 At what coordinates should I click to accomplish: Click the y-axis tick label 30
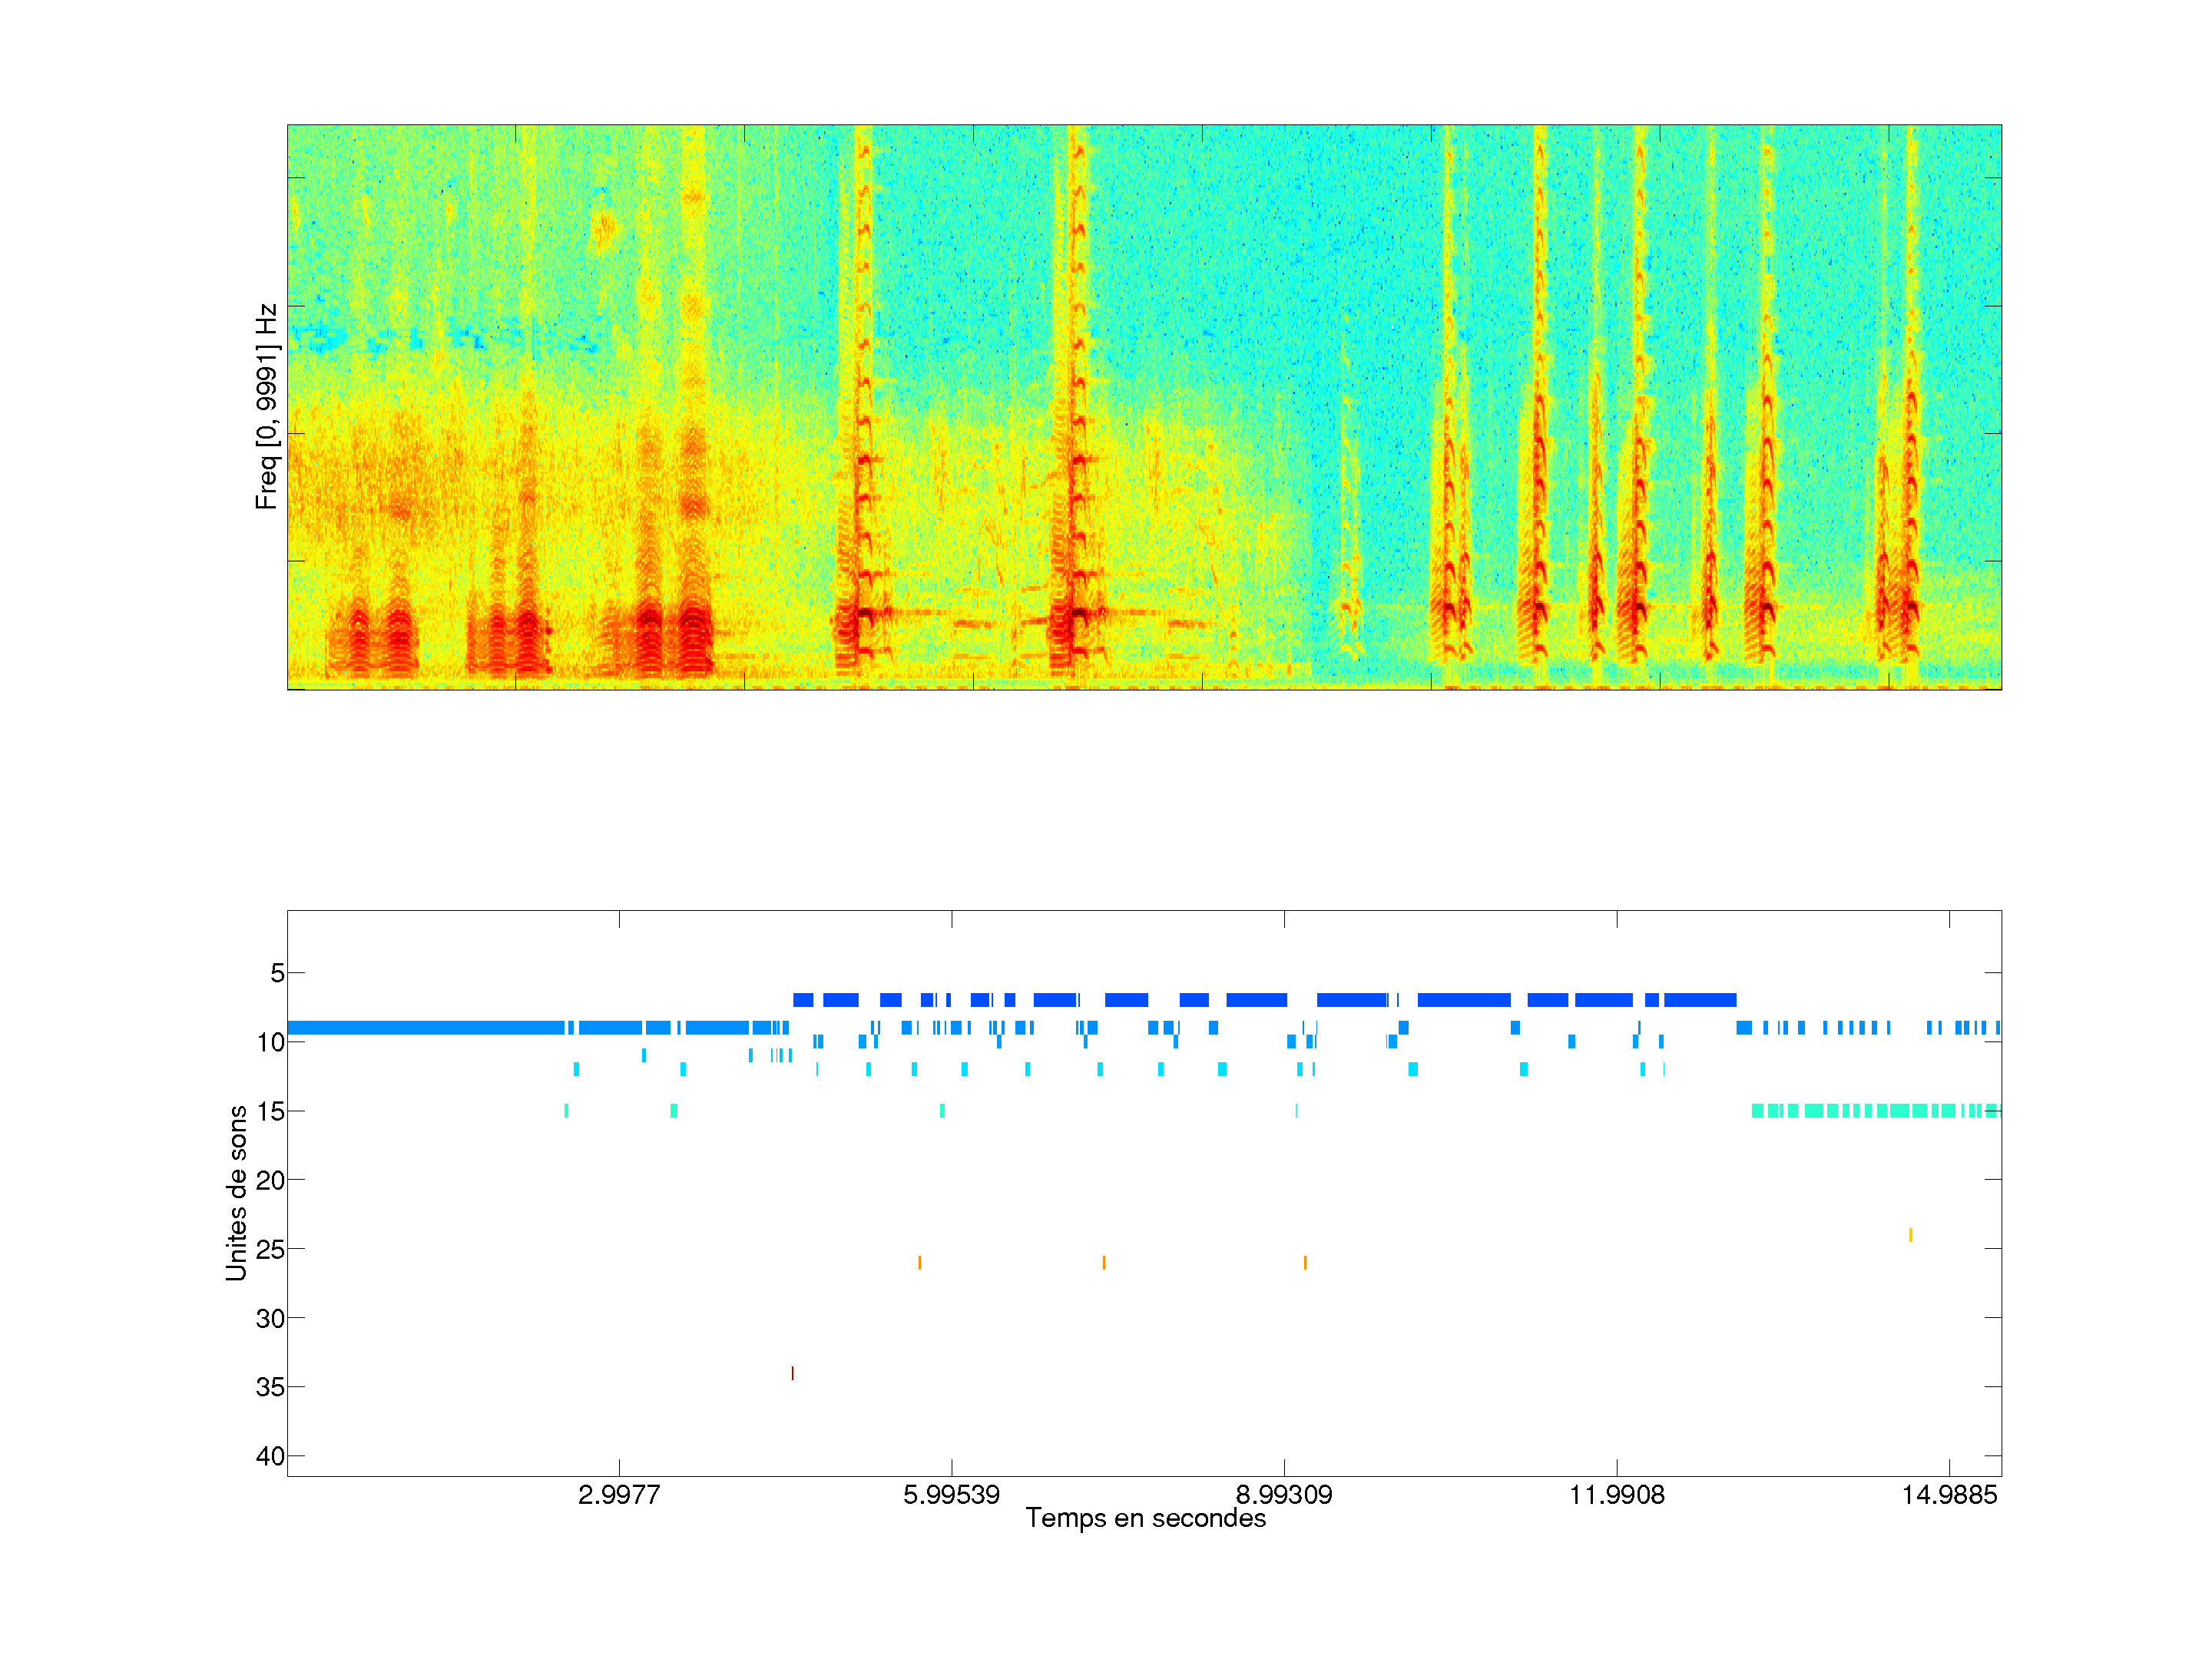(270, 1318)
